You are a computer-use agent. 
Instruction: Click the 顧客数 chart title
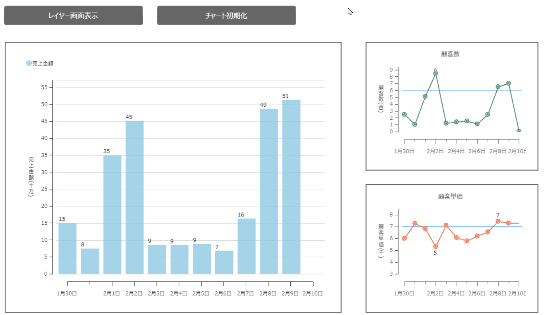(x=450, y=54)
